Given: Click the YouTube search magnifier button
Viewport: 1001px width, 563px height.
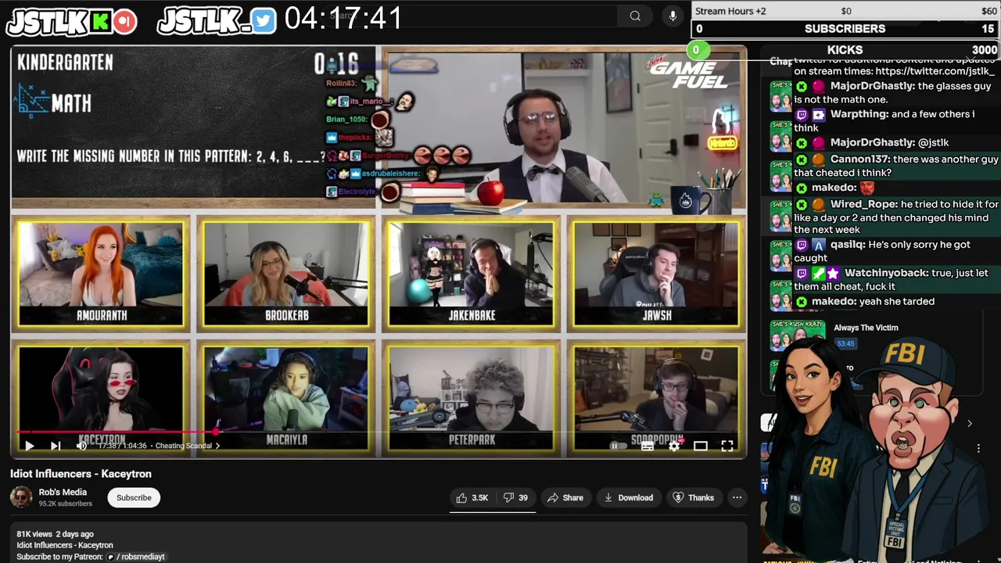Looking at the screenshot, I should [x=635, y=16].
